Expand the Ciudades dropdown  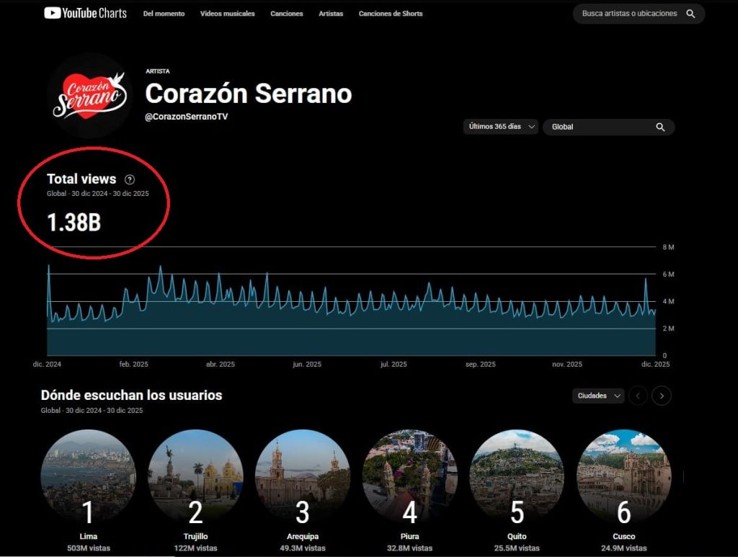tap(598, 396)
